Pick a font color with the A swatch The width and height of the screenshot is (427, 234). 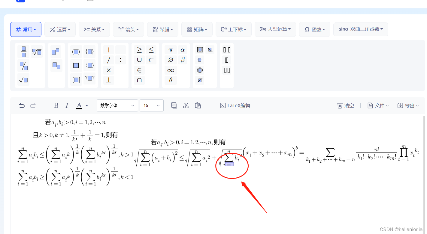pyautogui.click(x=79, y=105)
